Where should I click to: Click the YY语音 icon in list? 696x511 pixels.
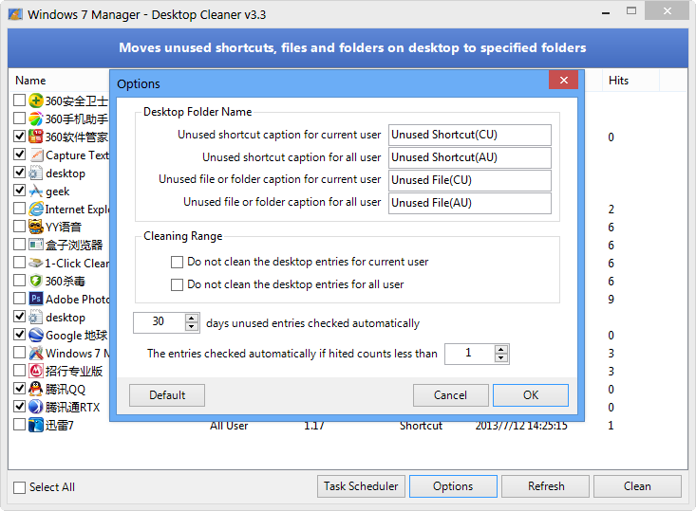pyautogui.click(x=36, y=227)
